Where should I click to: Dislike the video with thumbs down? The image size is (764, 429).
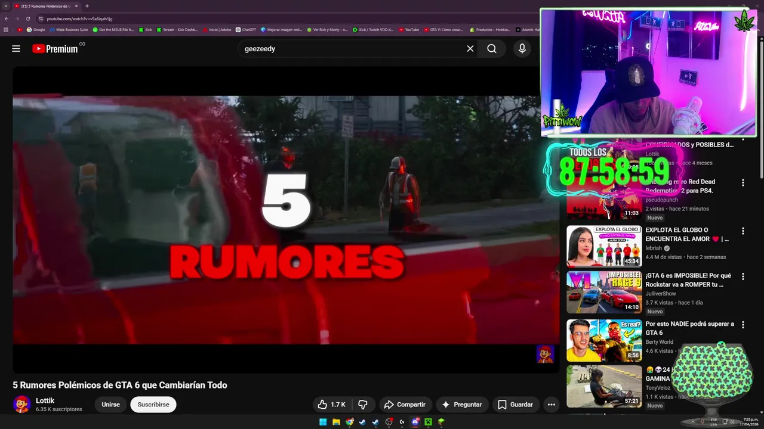pos(363,405)
